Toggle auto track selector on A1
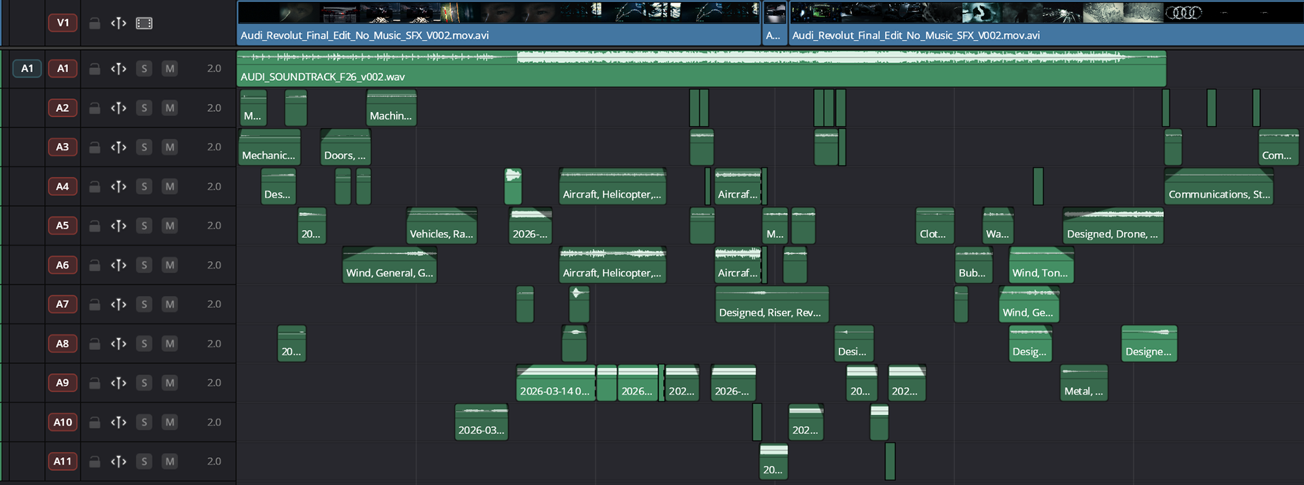The image size is (1304, 485). click(x=118, y=69)
